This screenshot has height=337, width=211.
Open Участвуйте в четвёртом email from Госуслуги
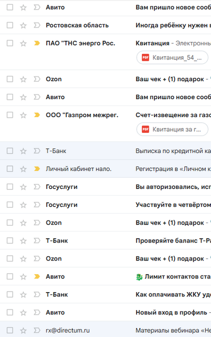173,205
